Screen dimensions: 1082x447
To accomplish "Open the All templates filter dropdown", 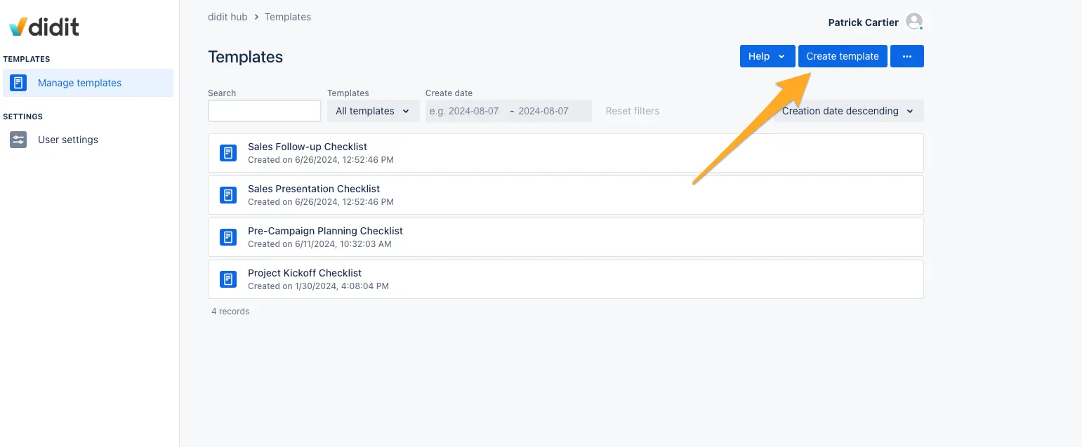I will pos(373,111).
